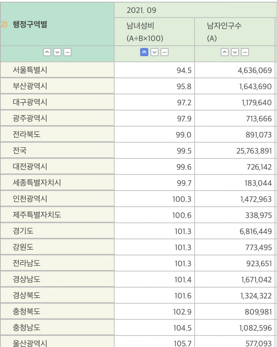Select the 강원도 row label

pyautogui.click(x=23, y=247)
